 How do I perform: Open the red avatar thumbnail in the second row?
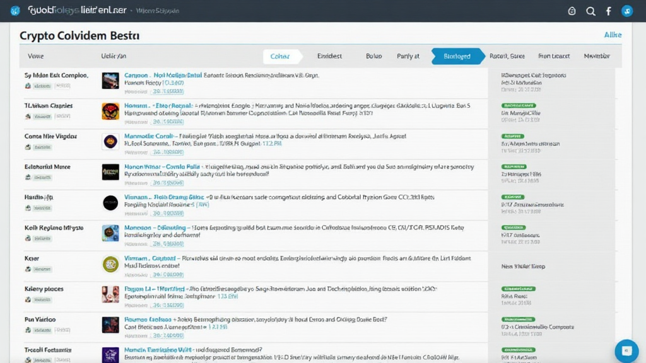coord(110,111)
